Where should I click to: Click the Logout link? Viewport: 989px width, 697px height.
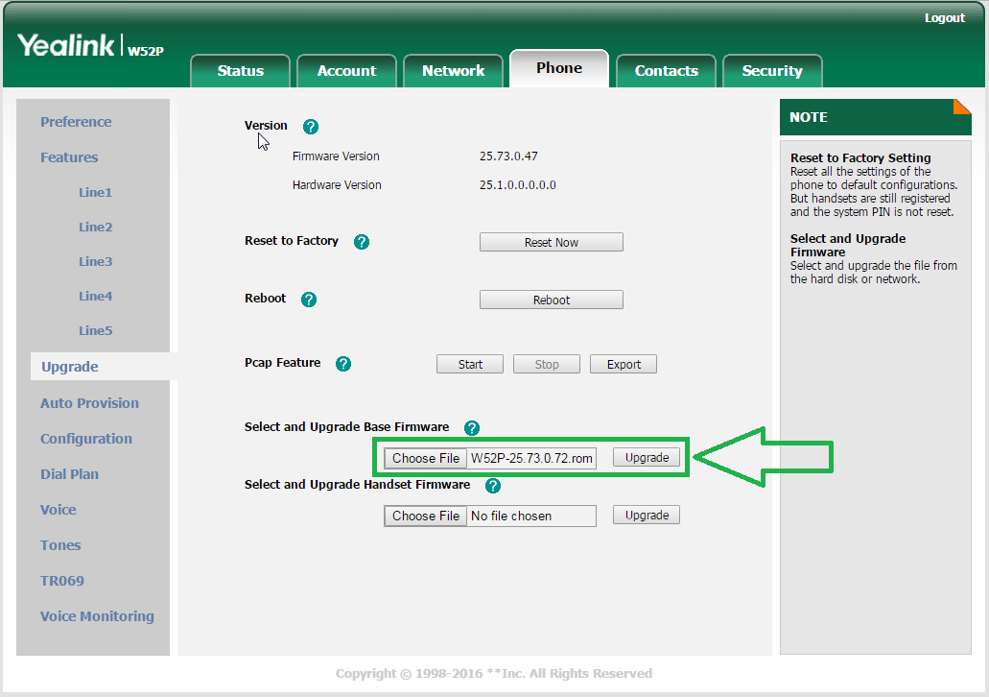(944, 17)
